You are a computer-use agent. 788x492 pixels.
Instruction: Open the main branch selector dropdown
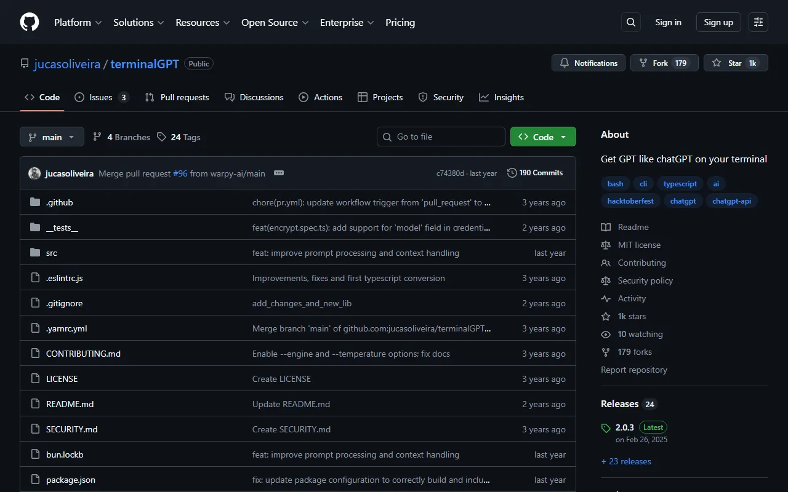pos(52,137)
